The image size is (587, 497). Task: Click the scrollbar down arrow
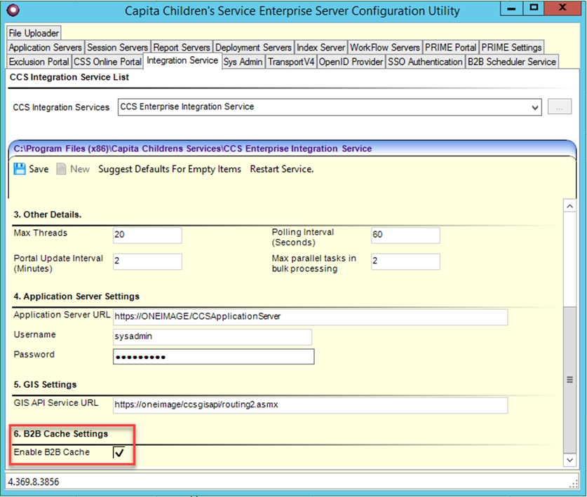[569, 460]
